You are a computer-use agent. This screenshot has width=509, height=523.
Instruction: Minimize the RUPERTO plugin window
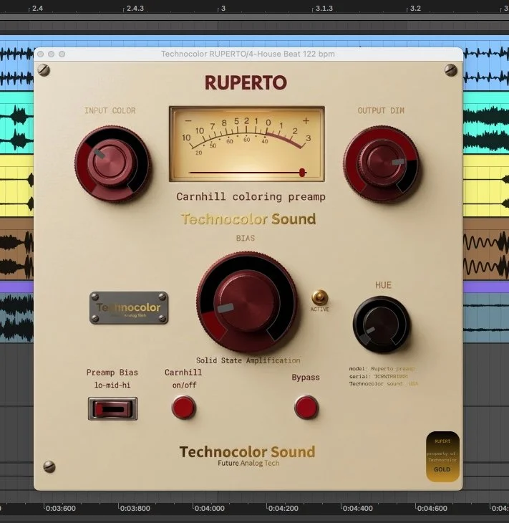[x=52, y=54]
